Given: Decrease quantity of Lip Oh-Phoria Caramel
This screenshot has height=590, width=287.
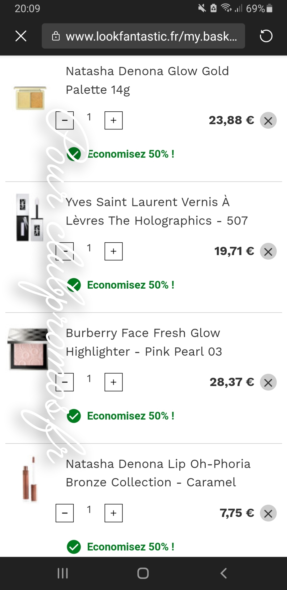Looking at the screenshot, I should click(65, 513).
